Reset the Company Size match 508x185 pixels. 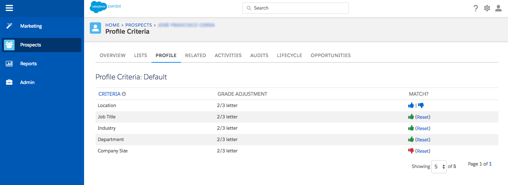423,151
